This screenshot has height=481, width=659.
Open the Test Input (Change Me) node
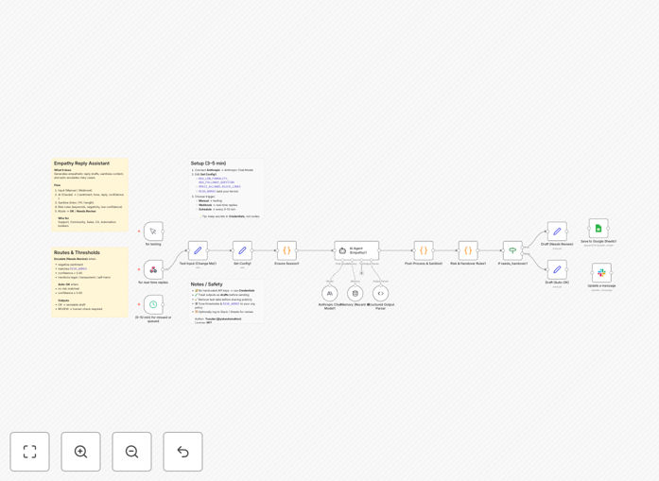point(198,250)
